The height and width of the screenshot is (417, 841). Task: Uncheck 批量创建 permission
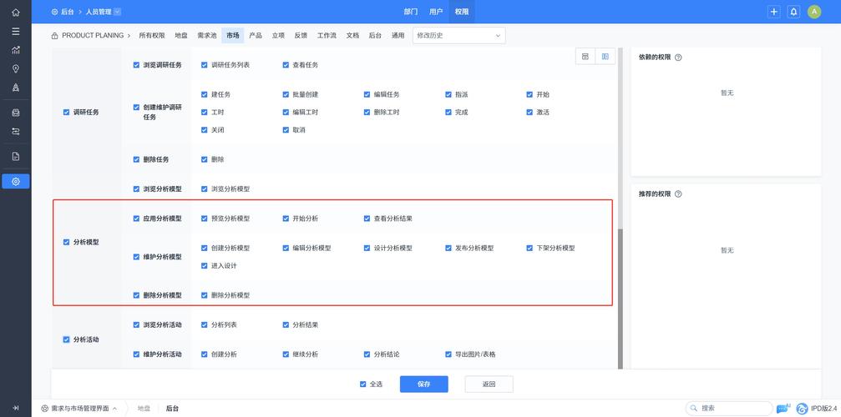coord(286,94)
